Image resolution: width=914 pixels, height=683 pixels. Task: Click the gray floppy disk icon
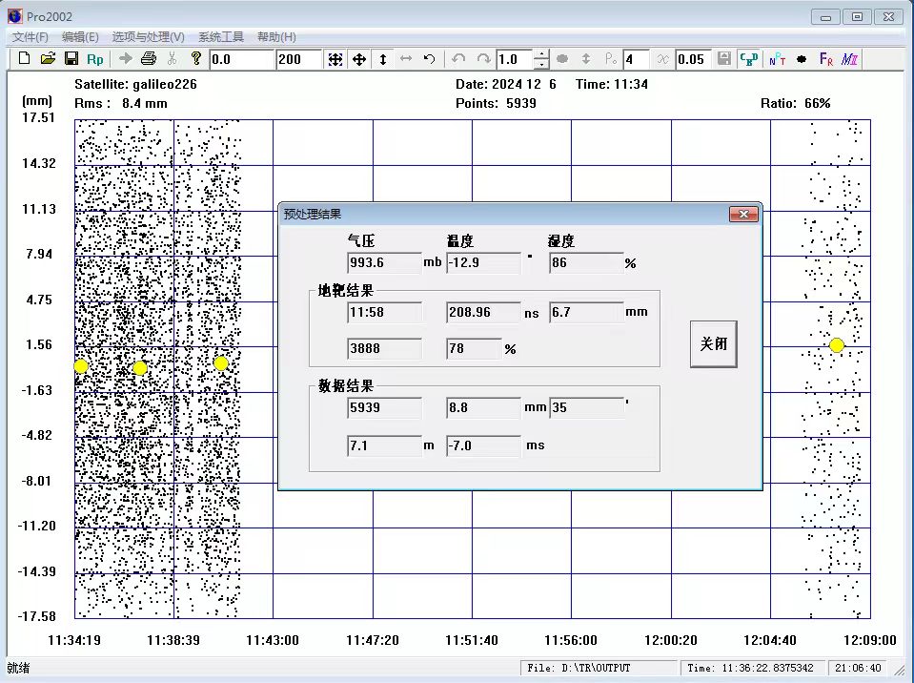coord(724,59)
